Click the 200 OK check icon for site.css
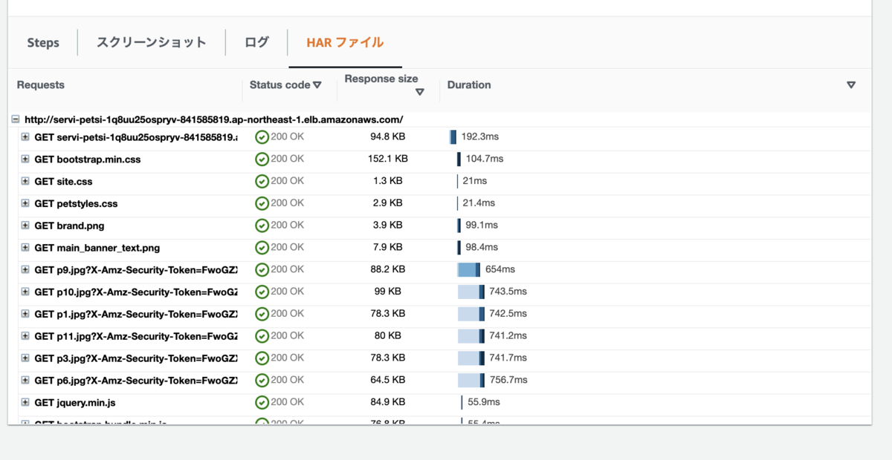 click(262, 181)
